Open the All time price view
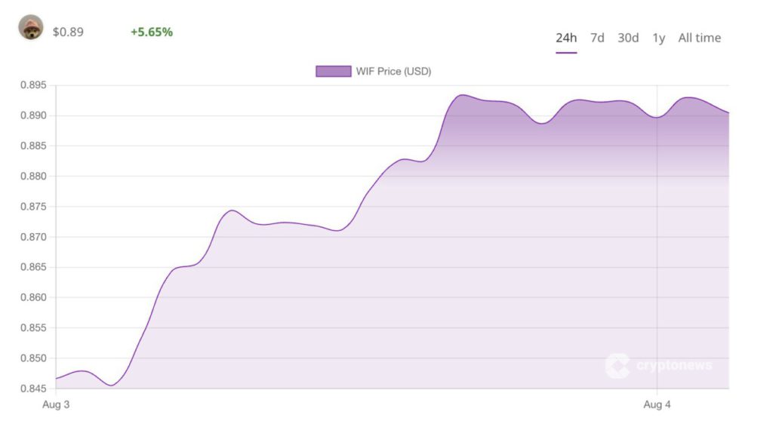Image resolution: width=773 pixels, height=421 pixels. [699, 38]
